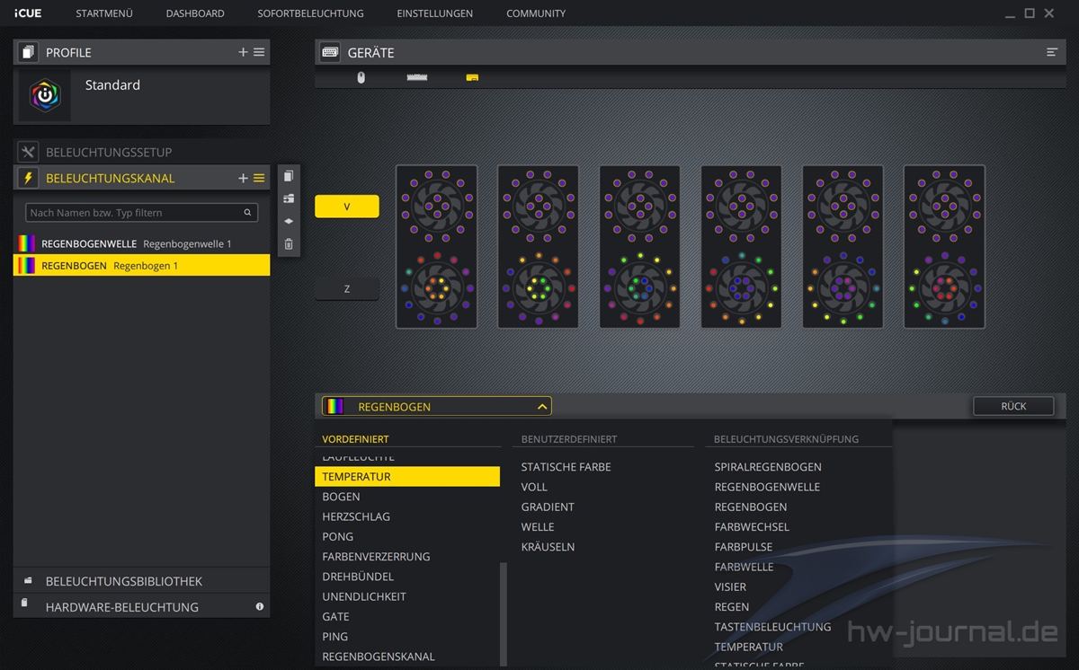Click the predefined list scrollbar
This screenshot has width=1079, height=670.
pos(504,613)
